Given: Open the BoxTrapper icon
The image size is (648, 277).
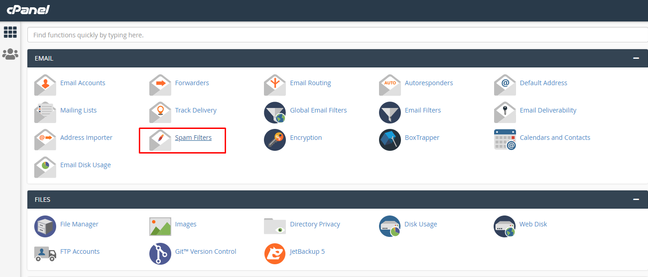Looking at the screenshot, I should coord(390,139).
